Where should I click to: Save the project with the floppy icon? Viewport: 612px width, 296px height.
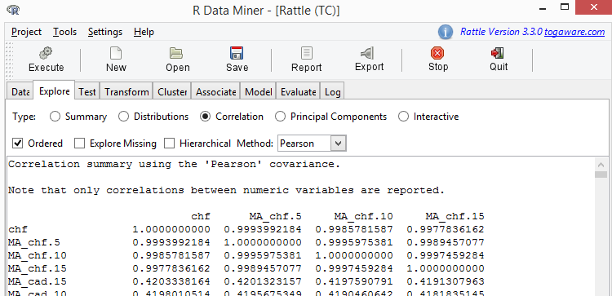point(237,53)
